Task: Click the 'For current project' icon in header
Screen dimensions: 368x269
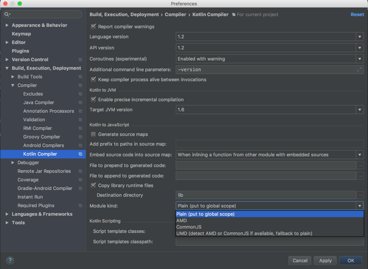Action: click(234, 15)
